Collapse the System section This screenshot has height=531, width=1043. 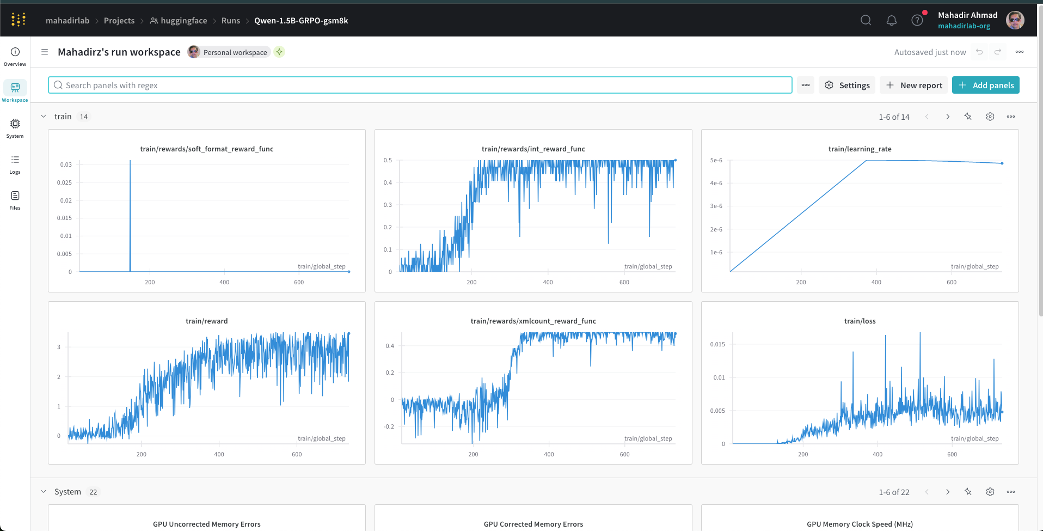44,492
